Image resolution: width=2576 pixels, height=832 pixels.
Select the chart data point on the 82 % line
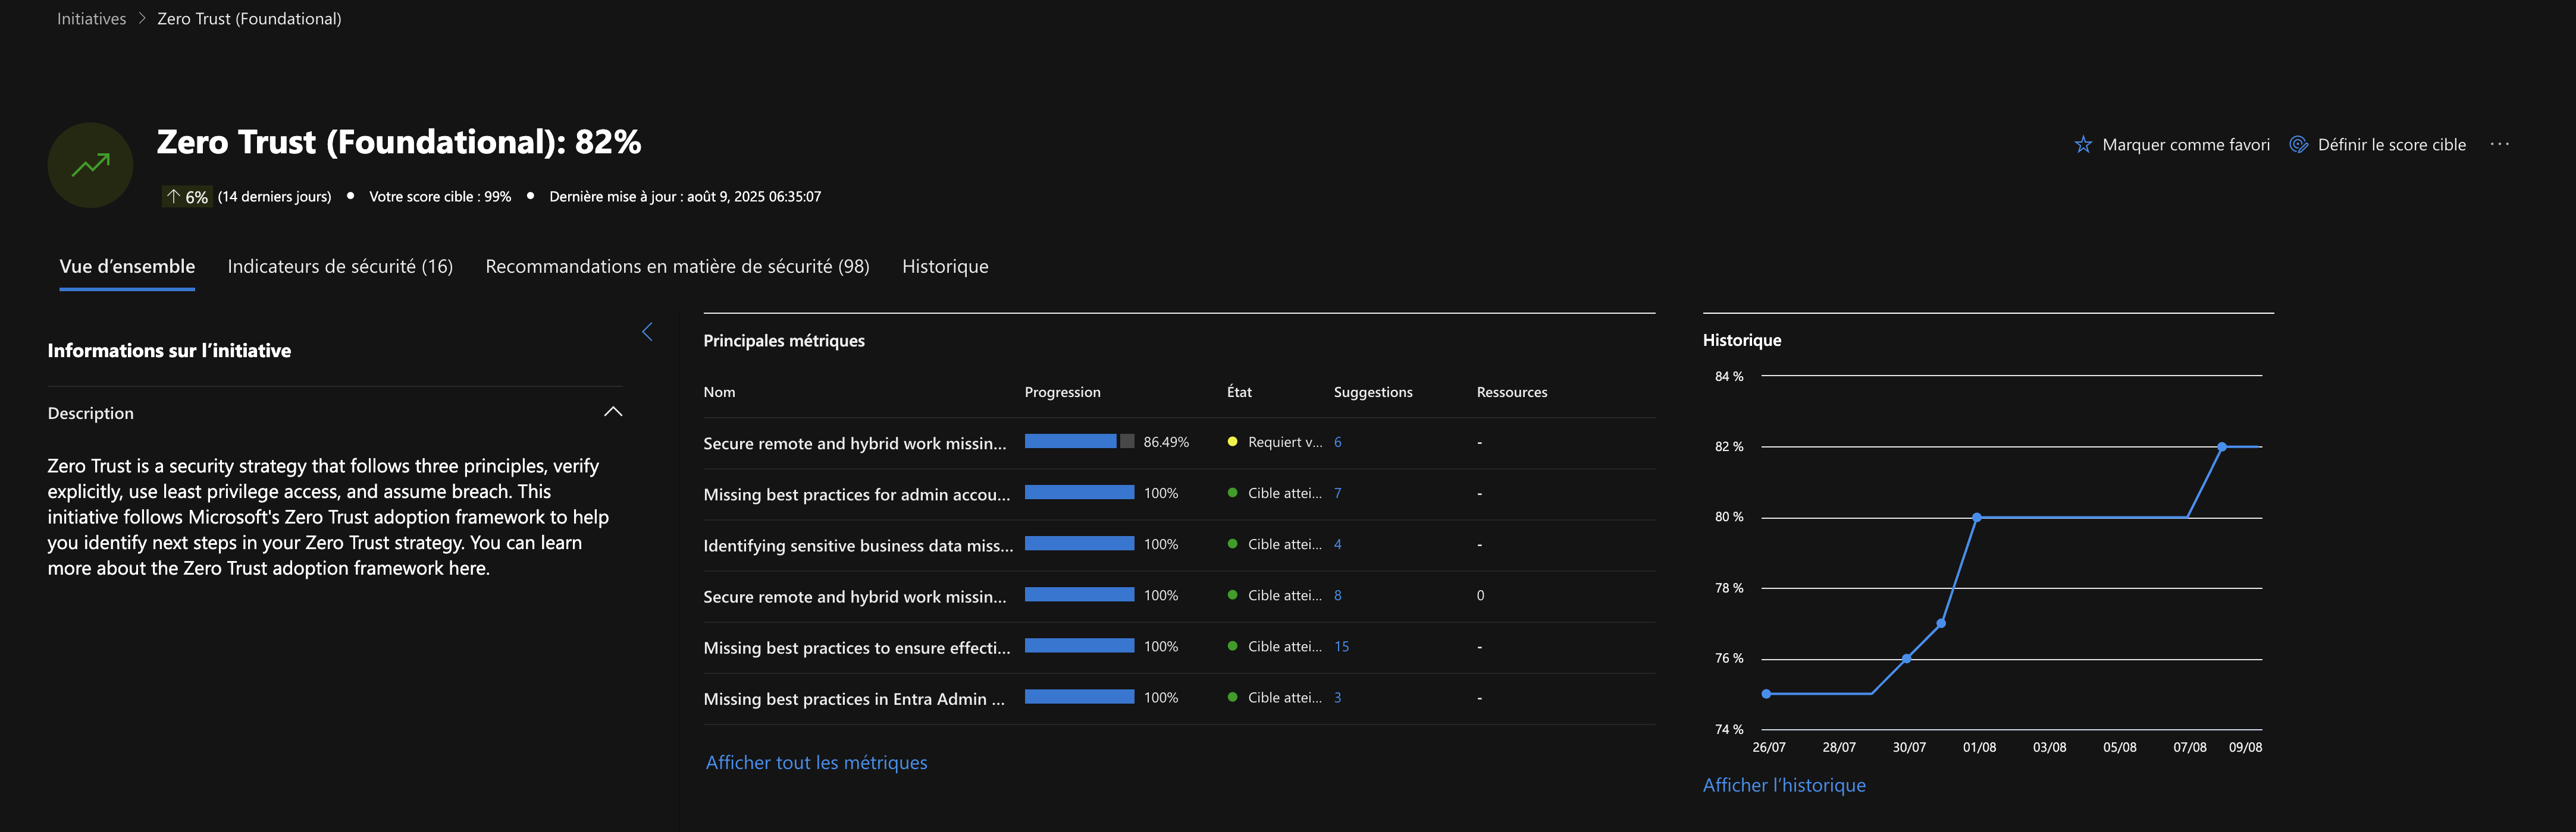tap(2222, 447)
